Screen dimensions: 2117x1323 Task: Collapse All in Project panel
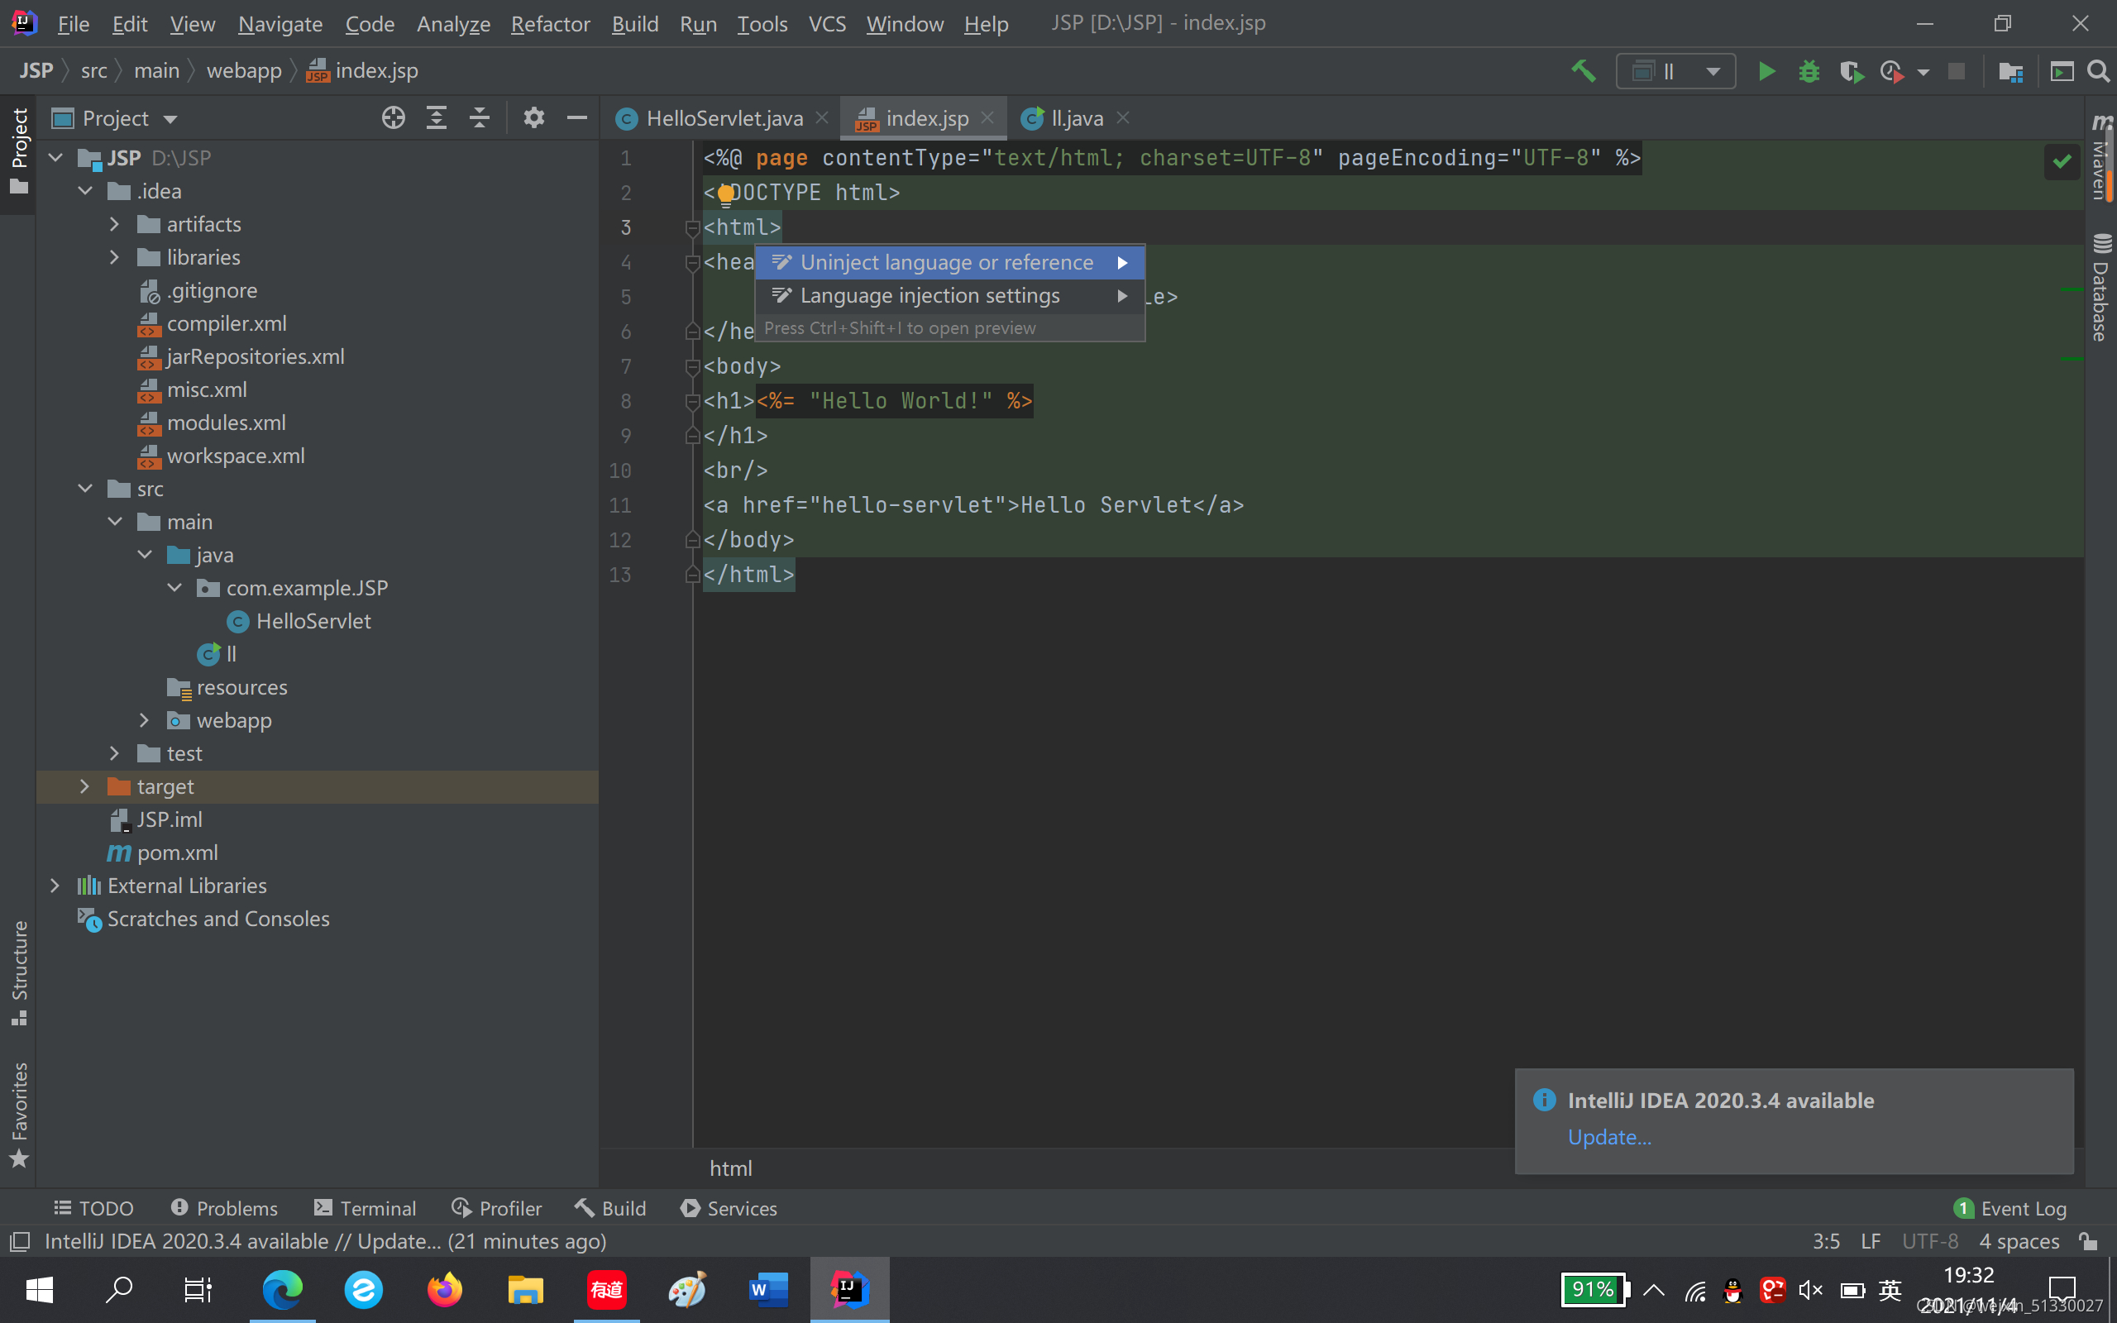pyautogui.click(x=480, y=118)
